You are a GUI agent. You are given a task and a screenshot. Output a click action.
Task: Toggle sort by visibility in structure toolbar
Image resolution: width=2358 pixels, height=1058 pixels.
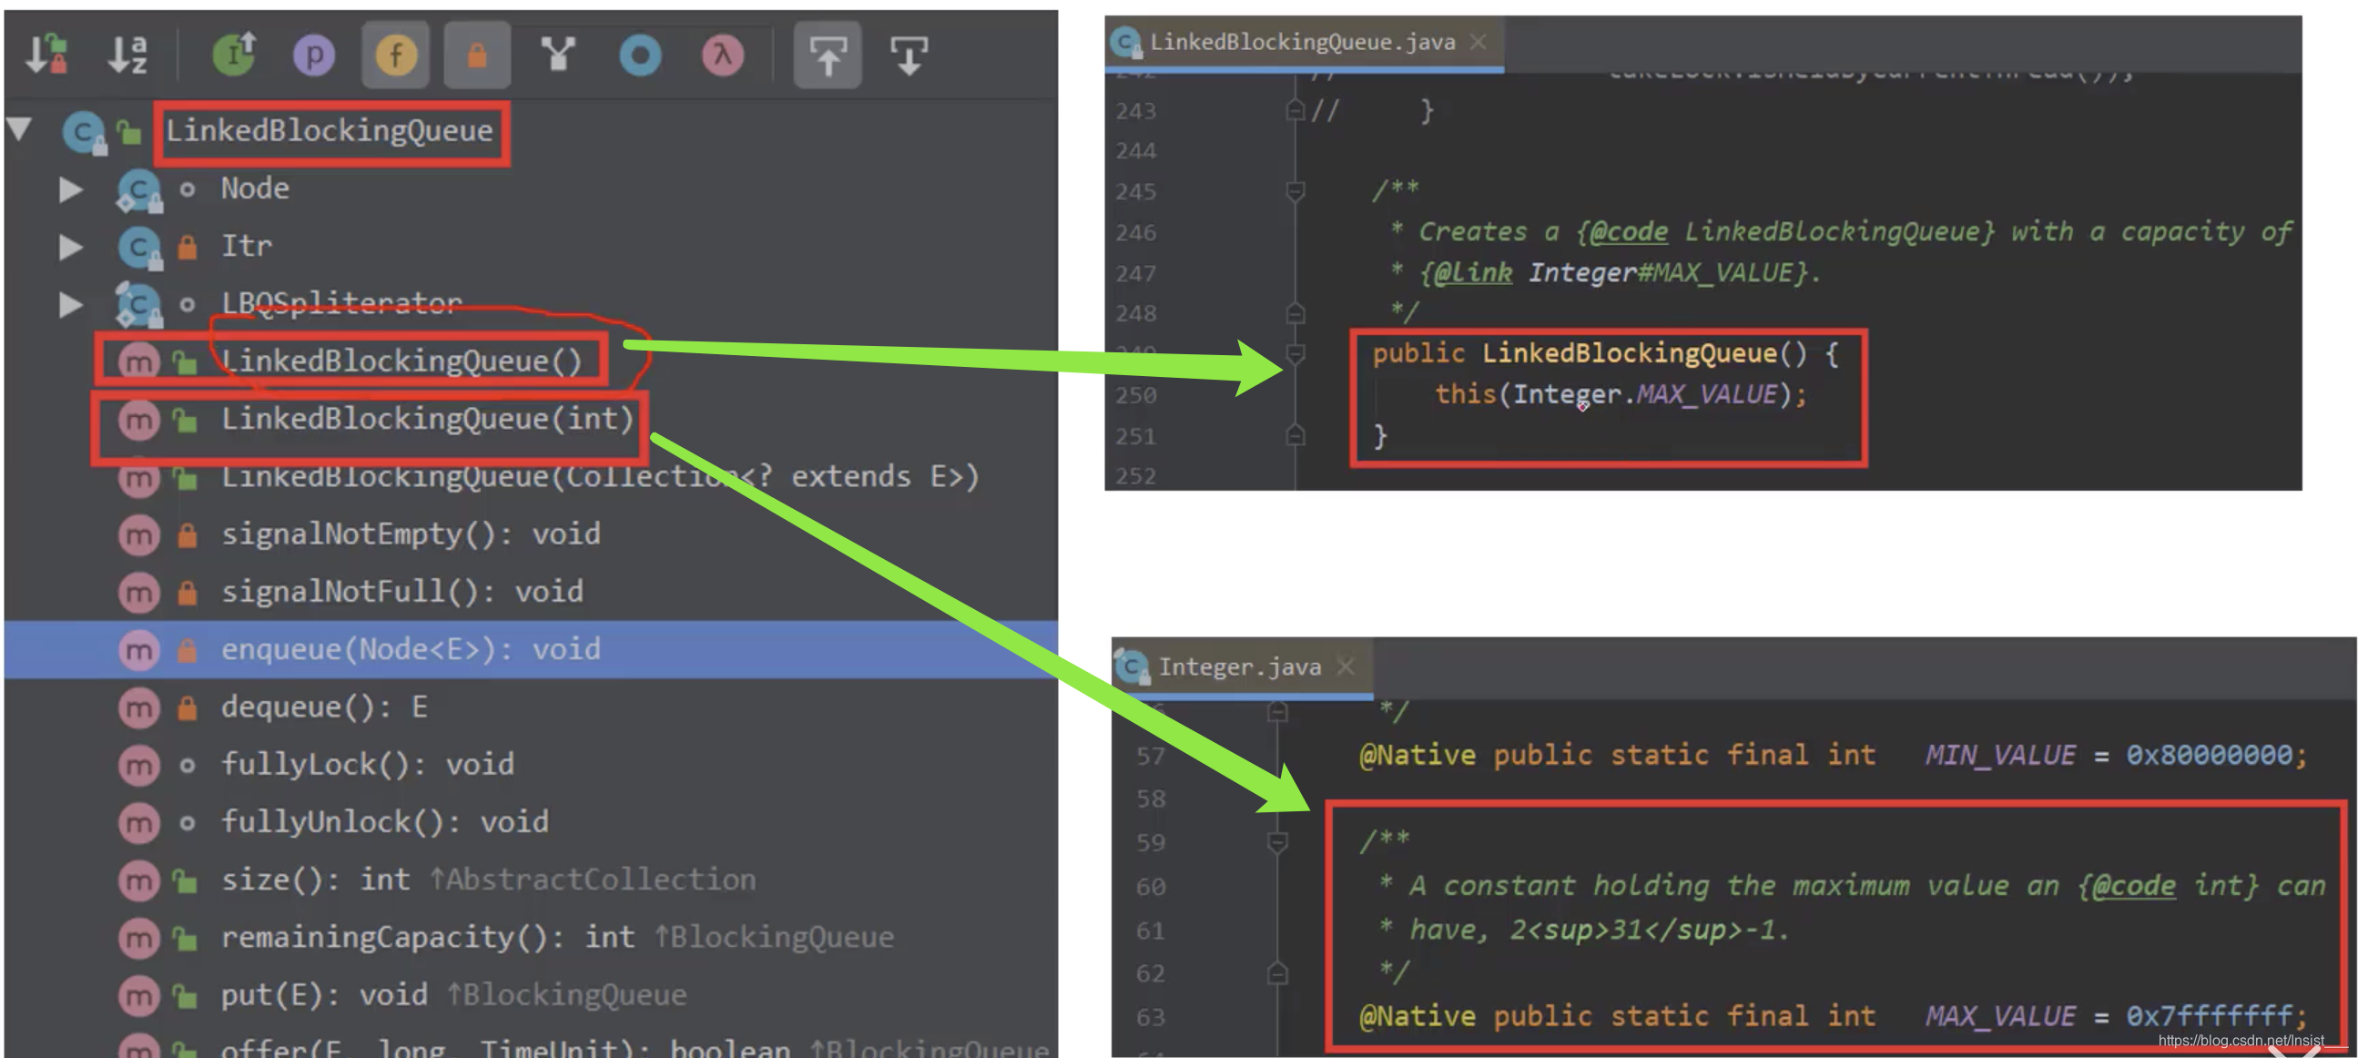pos(46,54)
